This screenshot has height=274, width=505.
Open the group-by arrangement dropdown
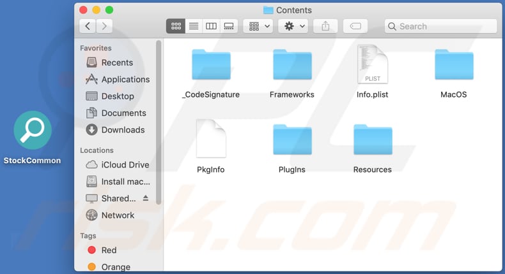(x=260, y=26)
